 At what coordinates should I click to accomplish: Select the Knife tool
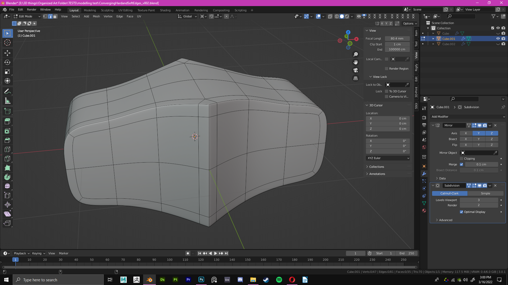pos(7,159)
